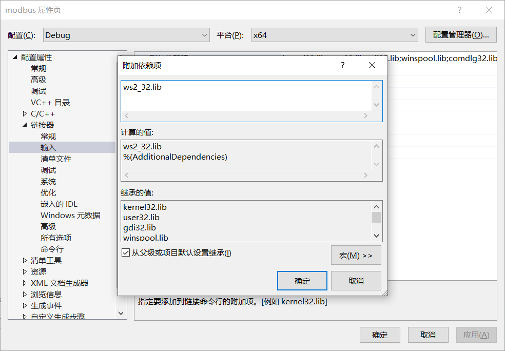Image resolution: width=505 pixels, height=351 pixels.
Task: Select 命令行 under 链接器
Action: click(52, 249)
